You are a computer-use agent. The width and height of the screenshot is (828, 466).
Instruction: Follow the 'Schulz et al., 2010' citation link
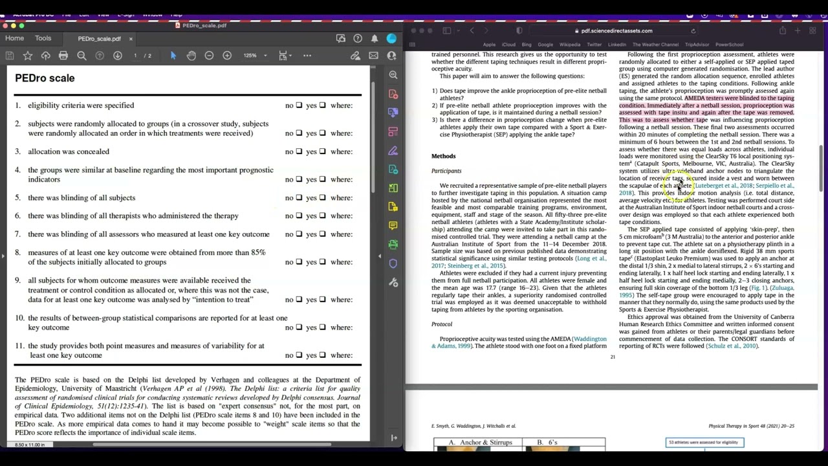(x=731, y=346)
